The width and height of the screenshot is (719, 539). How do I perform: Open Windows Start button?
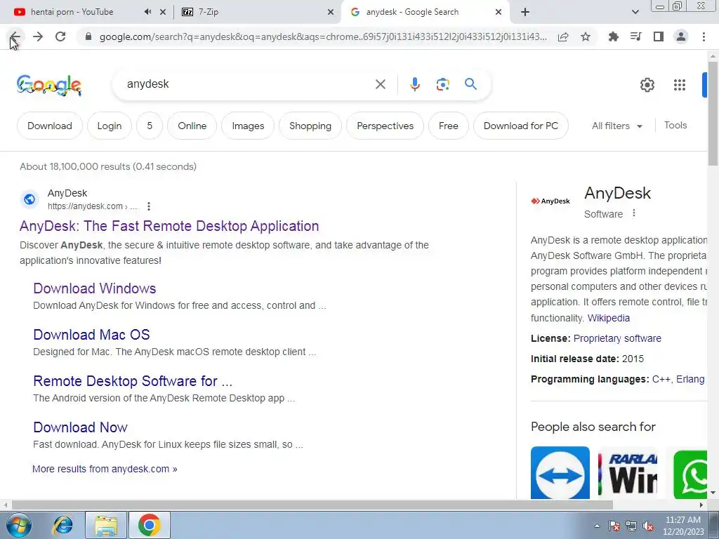pos(18,525)
